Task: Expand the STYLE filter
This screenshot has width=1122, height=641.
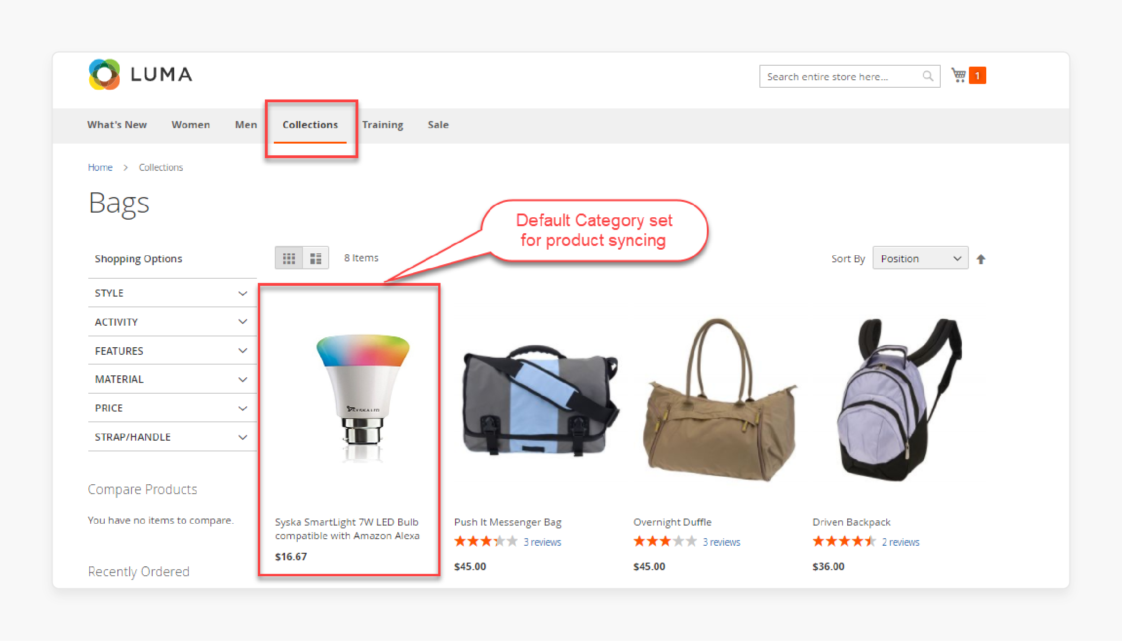Action: point(172,293)
